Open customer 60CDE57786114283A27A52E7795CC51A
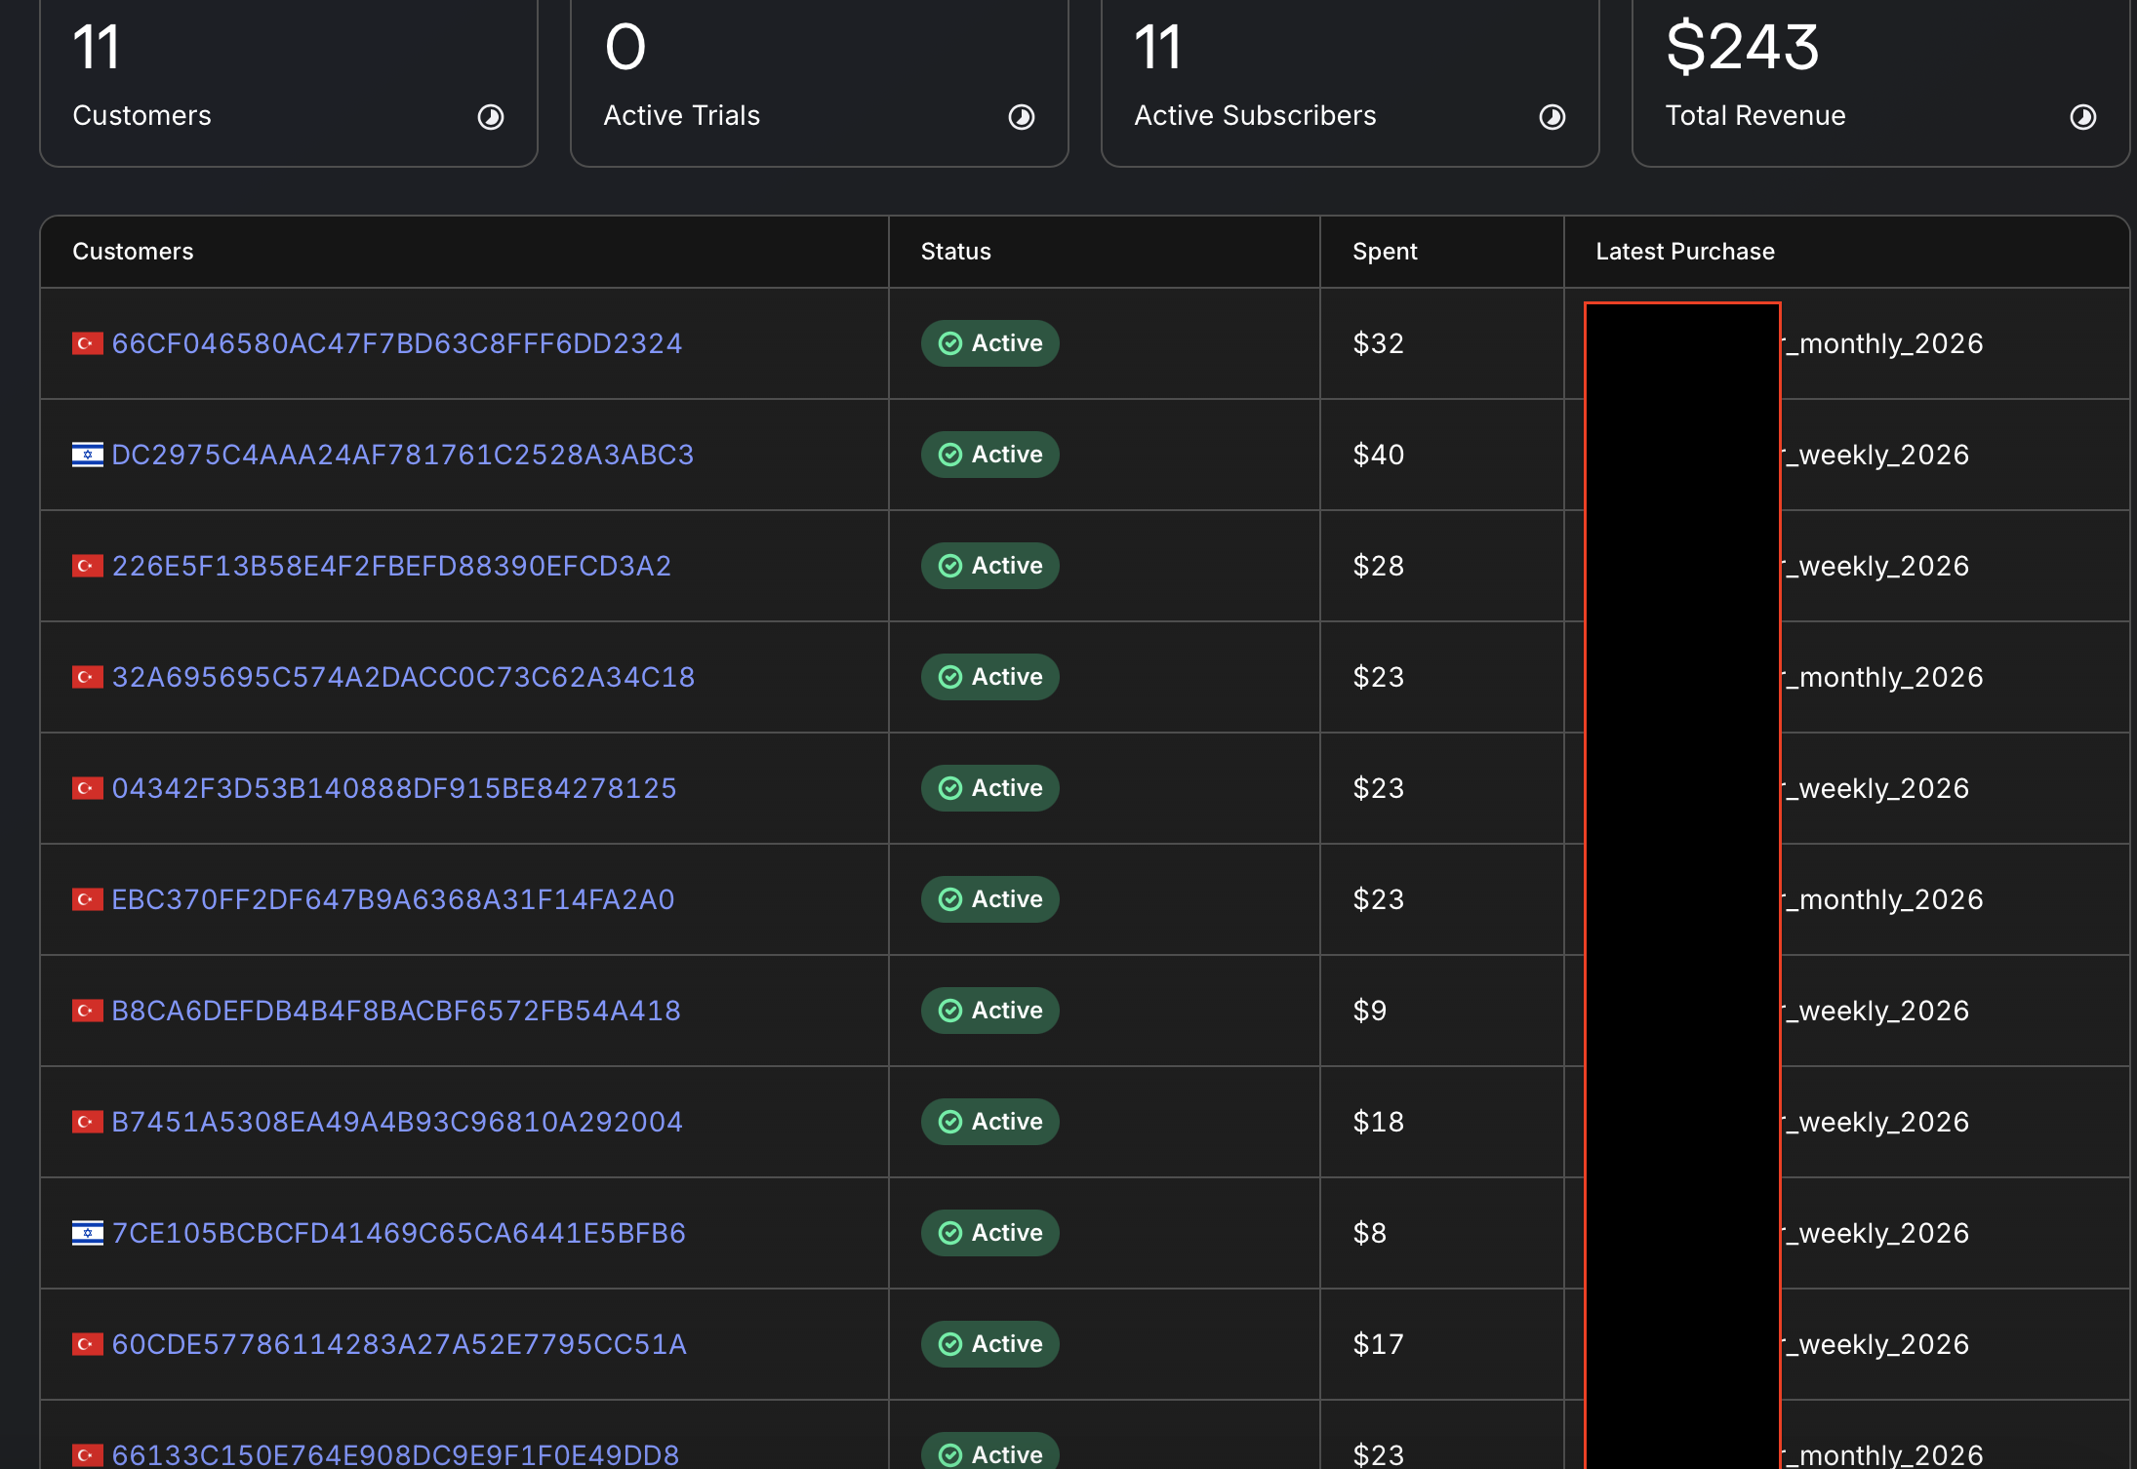Viewport: 2137px width, 1469px height. point(399,1344)
